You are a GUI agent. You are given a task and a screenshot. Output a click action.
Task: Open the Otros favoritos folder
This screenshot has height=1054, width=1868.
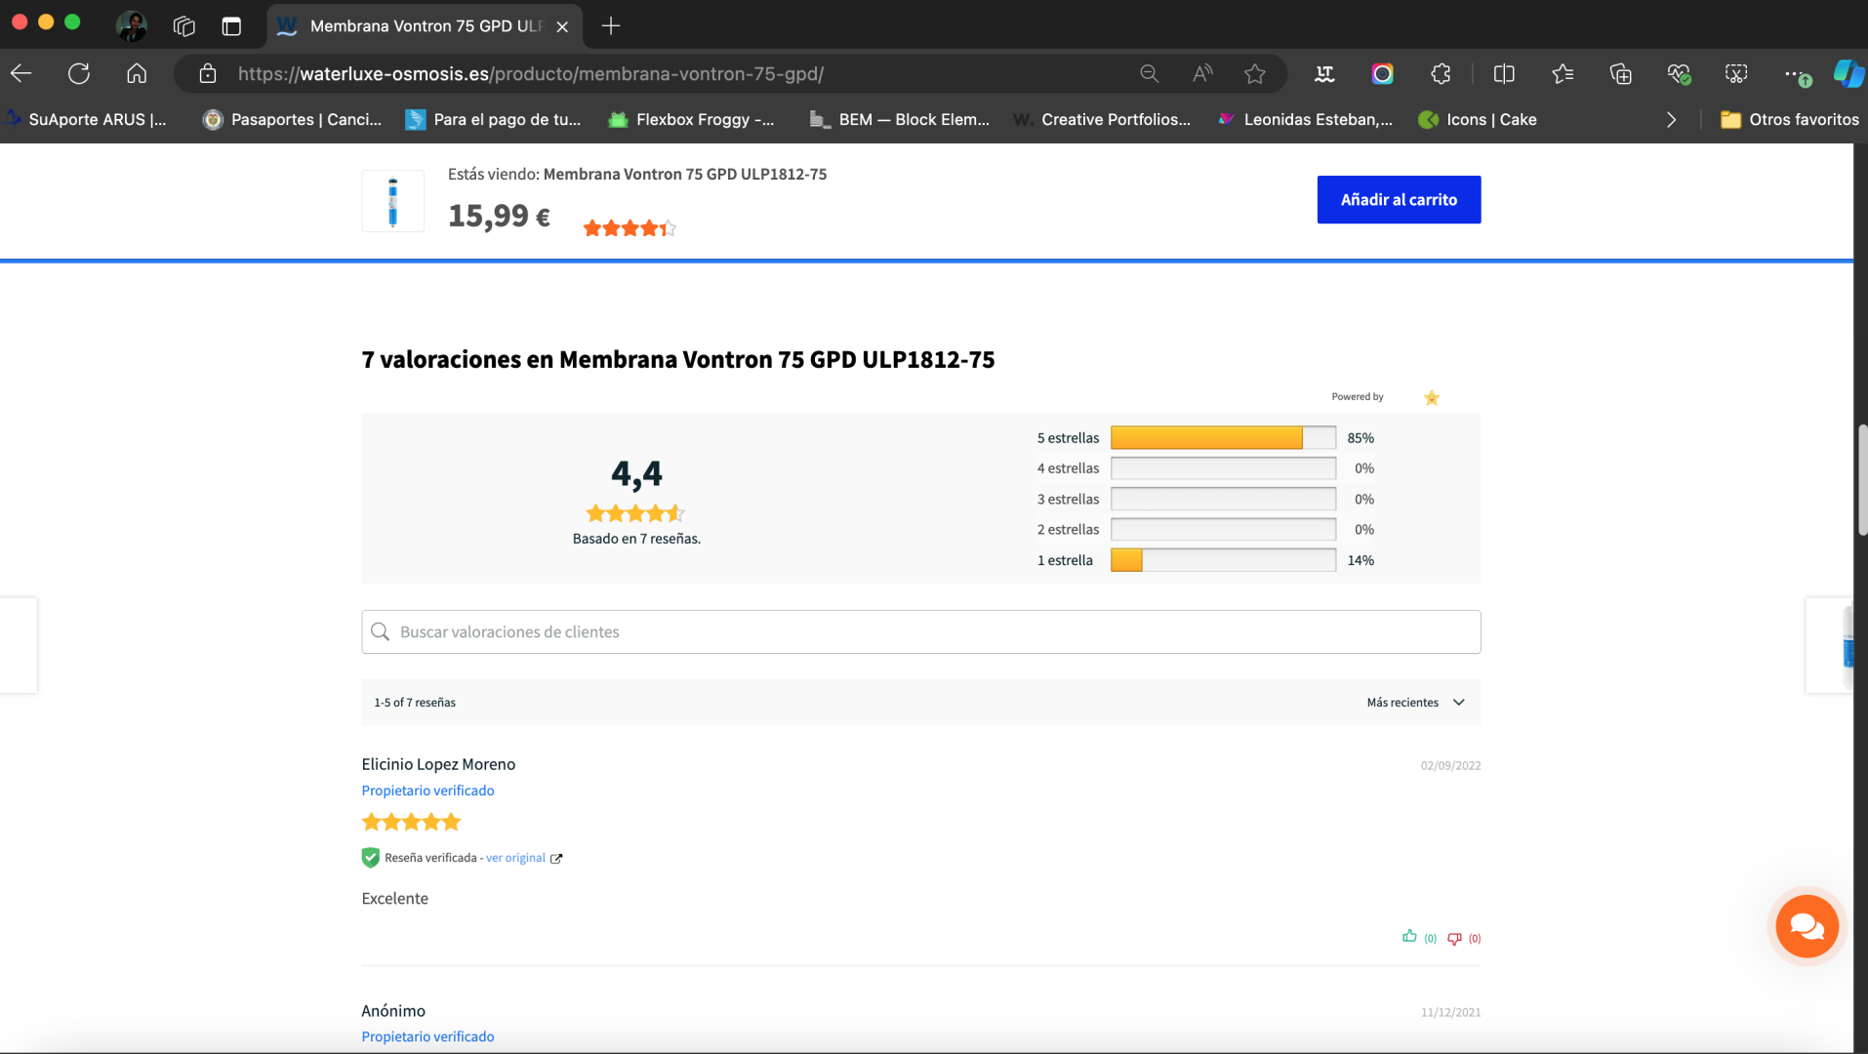[x=1789, y=119]
